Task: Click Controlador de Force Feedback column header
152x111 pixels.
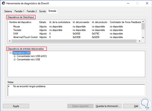Action: click(125, 22)
